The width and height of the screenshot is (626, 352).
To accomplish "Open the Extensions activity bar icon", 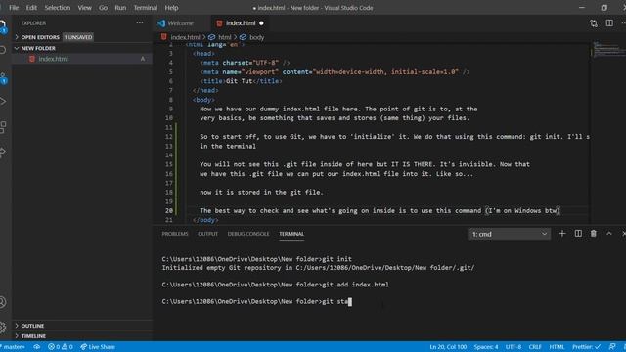I will pyautogui.click(x=3, y=127).
